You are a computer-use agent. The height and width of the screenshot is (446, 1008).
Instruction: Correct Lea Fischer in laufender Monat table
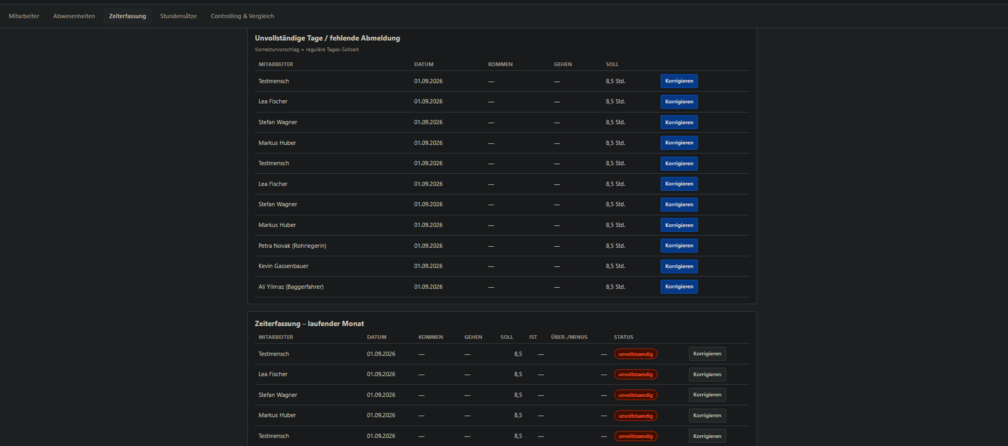[707, 374]
